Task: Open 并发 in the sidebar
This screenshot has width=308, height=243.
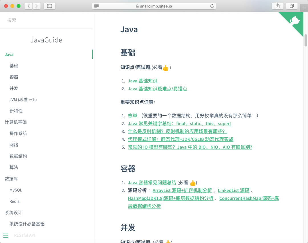Action: pos(14,88)
